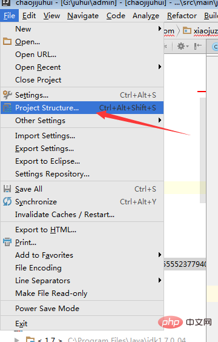The height and width of the screenshot is (342, 218).
Task: Expand the JDK 1.7 tree node arrow
Action: (x=17, y=340)
